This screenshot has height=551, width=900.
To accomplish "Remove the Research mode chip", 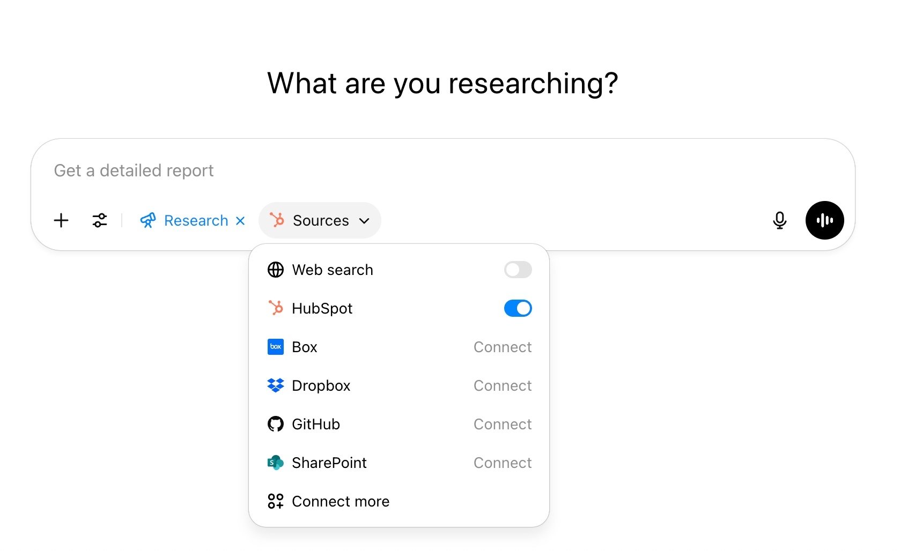I will pos(240,220).
